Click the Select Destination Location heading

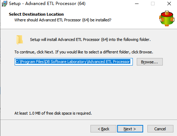tap(36, 14)
